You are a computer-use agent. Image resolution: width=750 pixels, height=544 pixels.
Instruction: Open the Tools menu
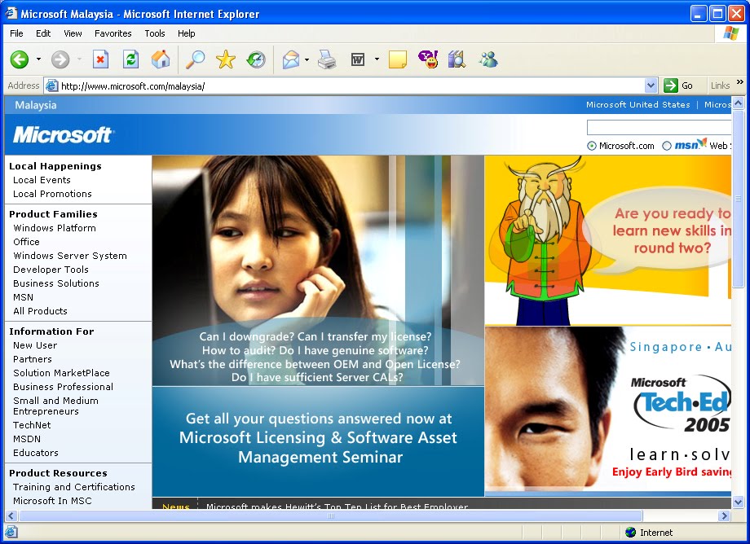pyautogui.click(x=155, y=33)
